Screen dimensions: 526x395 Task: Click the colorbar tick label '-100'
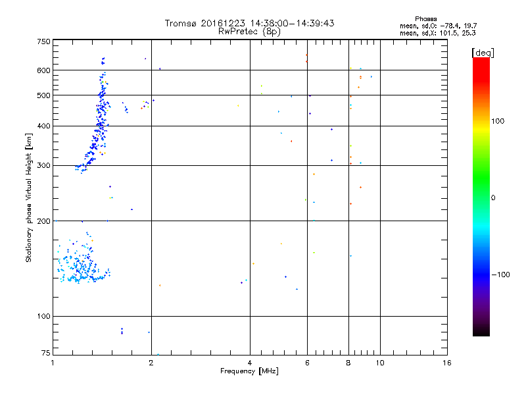[x=500, y=275]
